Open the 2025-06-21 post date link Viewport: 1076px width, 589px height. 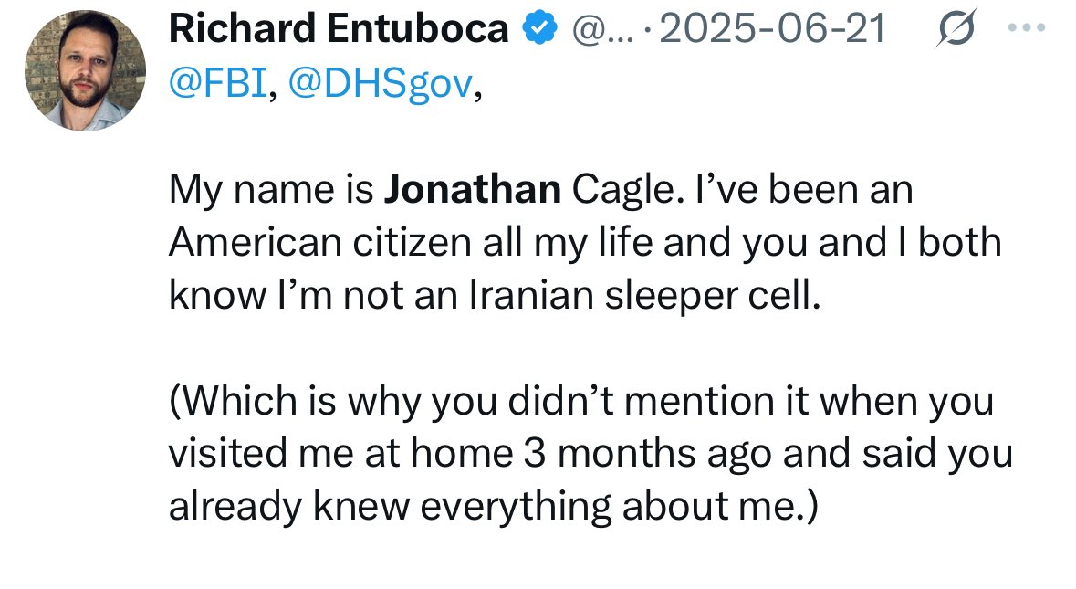pos(772,30)
